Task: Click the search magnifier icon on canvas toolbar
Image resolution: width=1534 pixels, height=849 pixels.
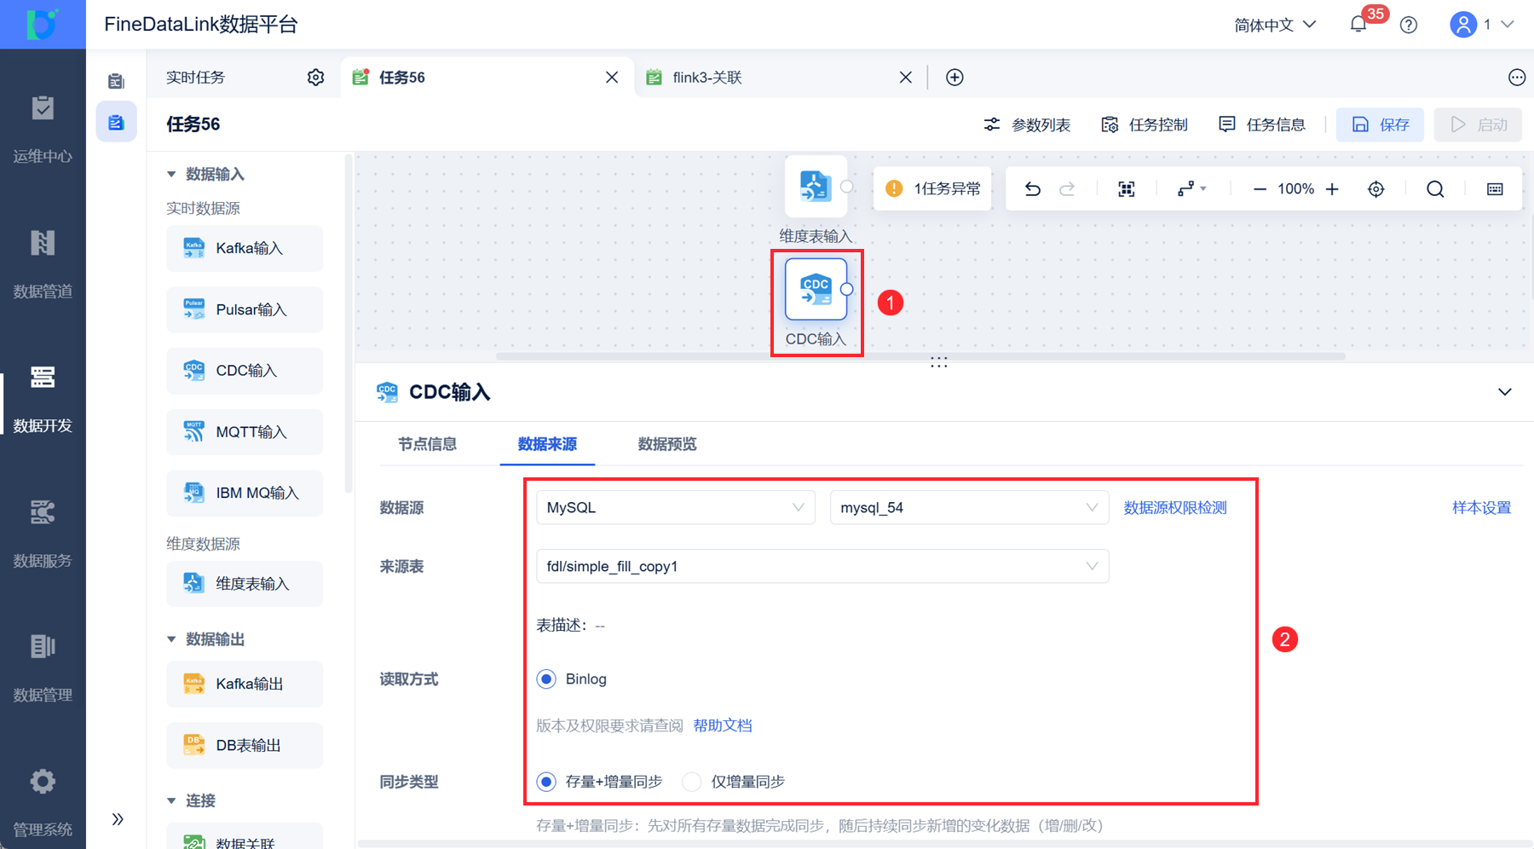Action: pos(1435,189)
